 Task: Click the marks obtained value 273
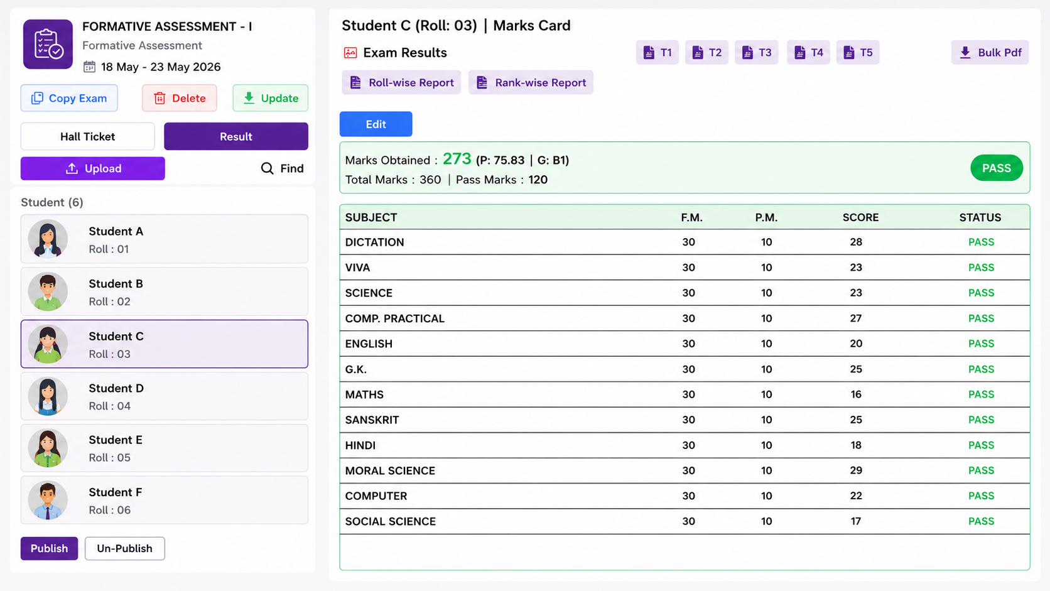(x=457, y=159)
